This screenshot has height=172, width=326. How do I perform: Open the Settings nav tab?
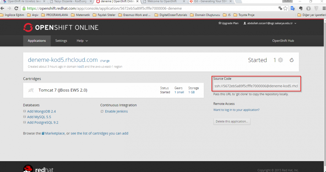click(61, 41)
